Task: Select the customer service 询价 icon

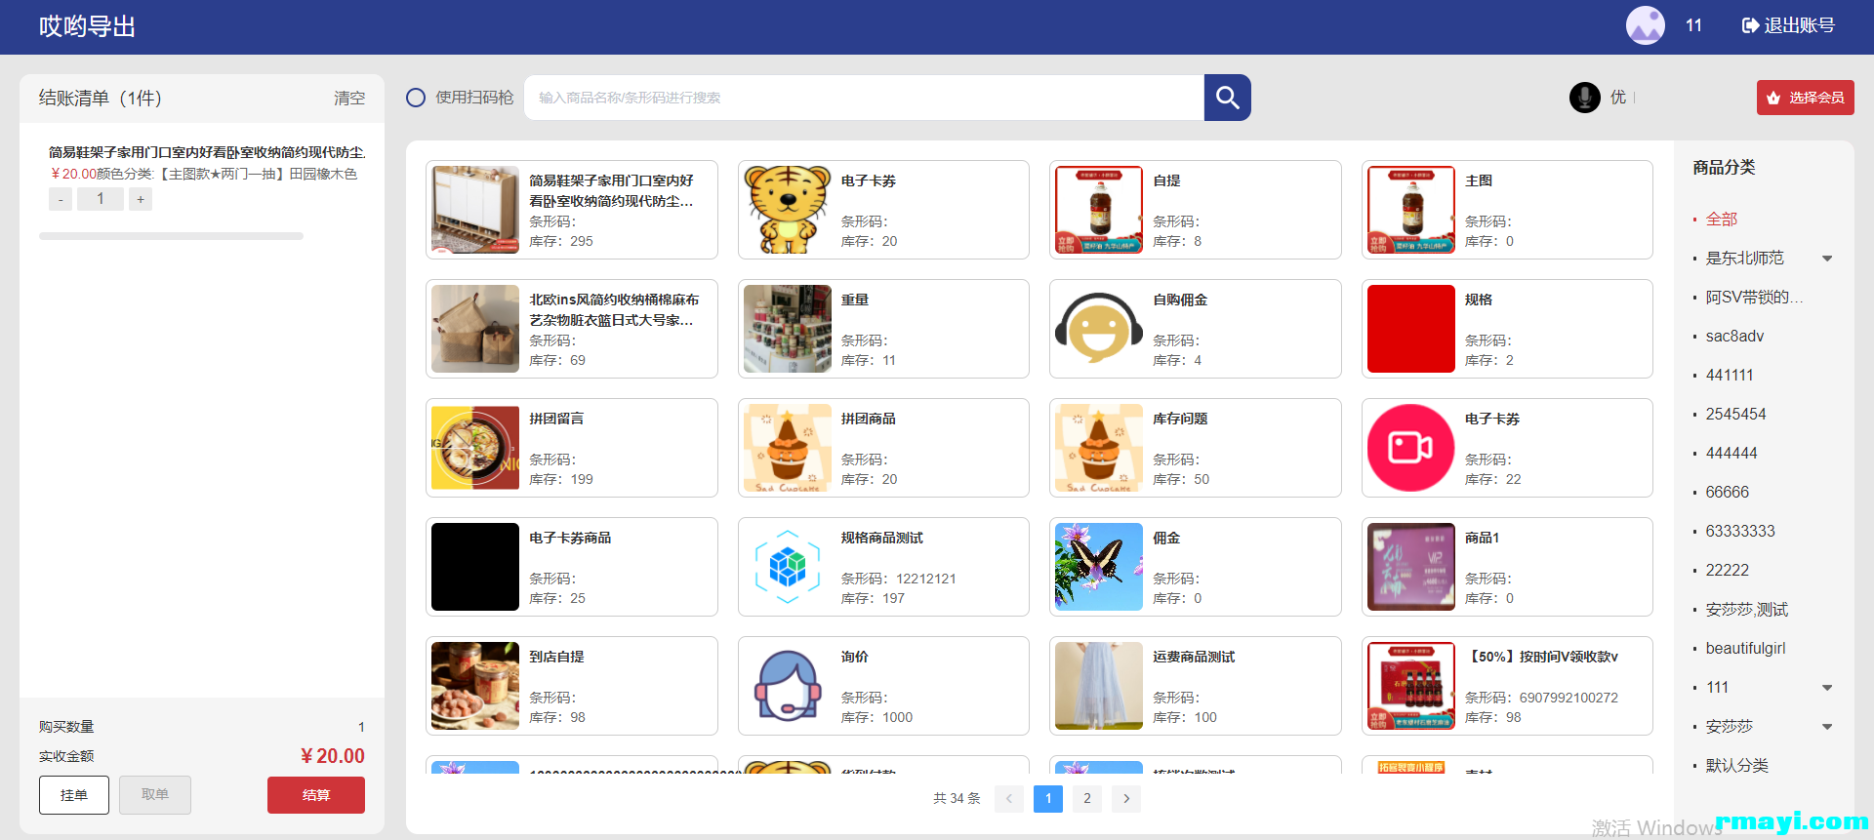Action: point(788,686)
